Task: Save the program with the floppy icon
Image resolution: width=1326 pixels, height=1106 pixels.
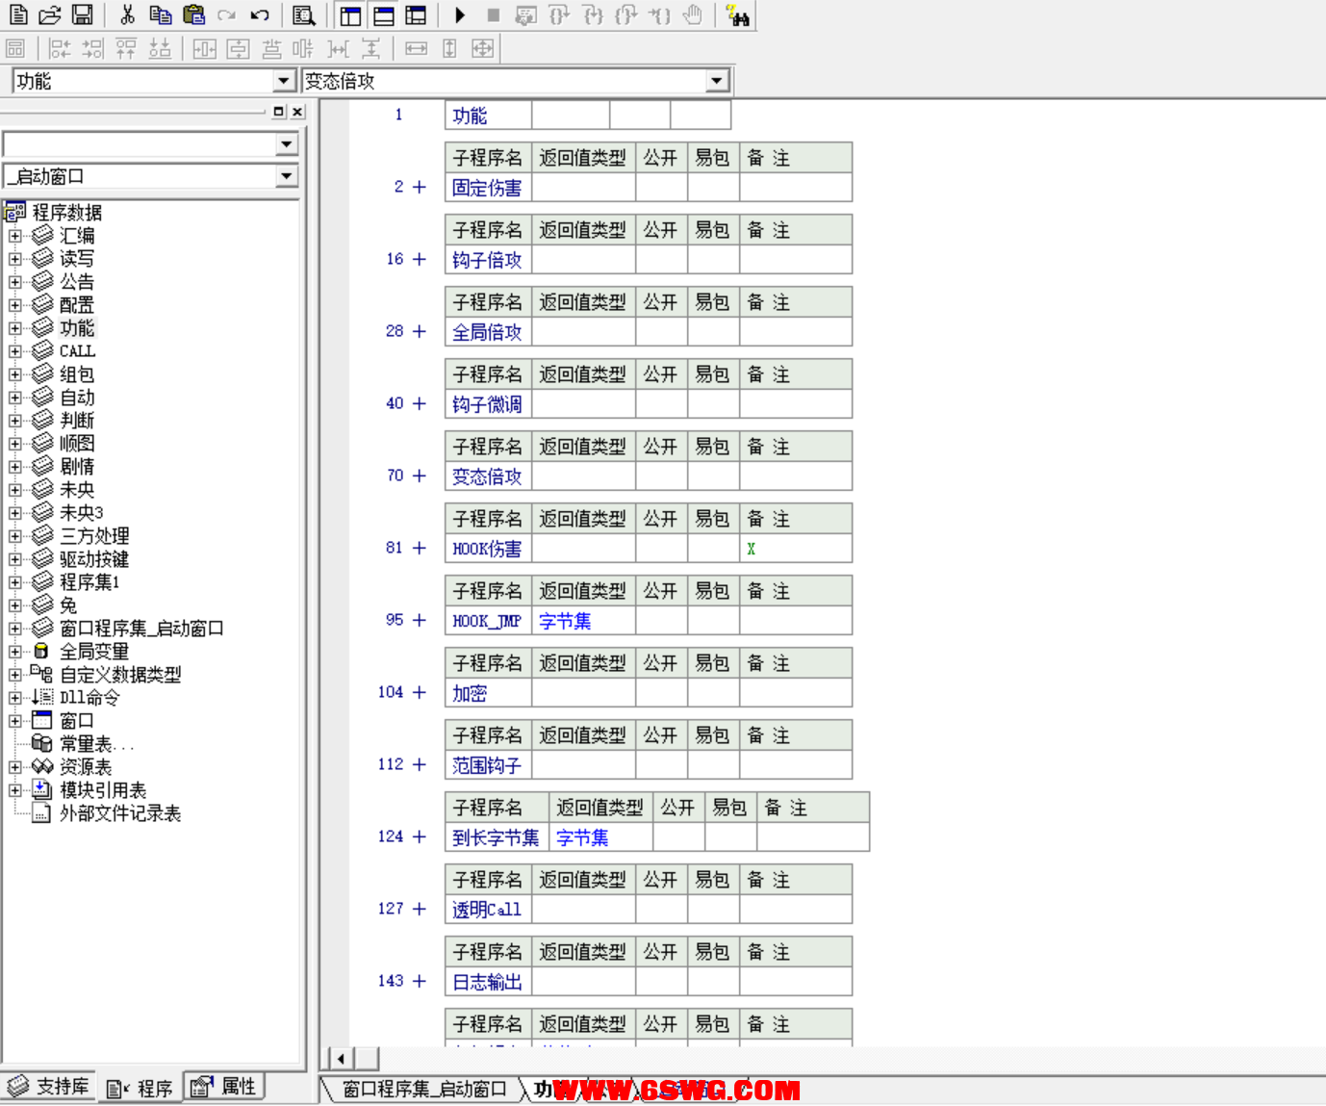Action: [83, 14]
